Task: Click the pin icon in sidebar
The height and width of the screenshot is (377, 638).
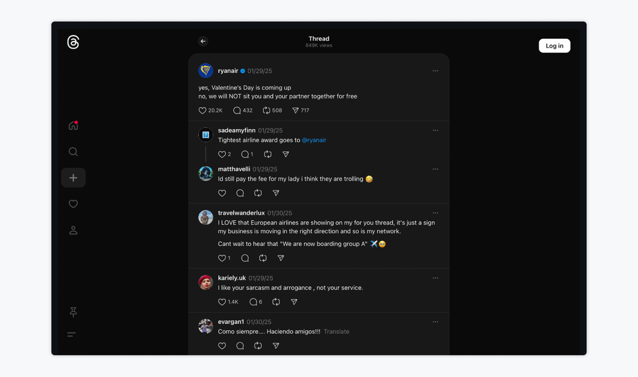Action: [73, 312]
